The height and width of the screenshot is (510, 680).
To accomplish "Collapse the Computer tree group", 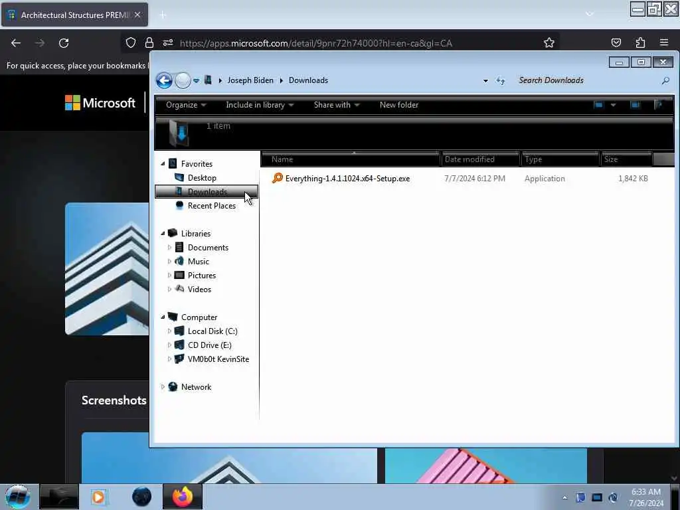I will (x=163, y=317).
